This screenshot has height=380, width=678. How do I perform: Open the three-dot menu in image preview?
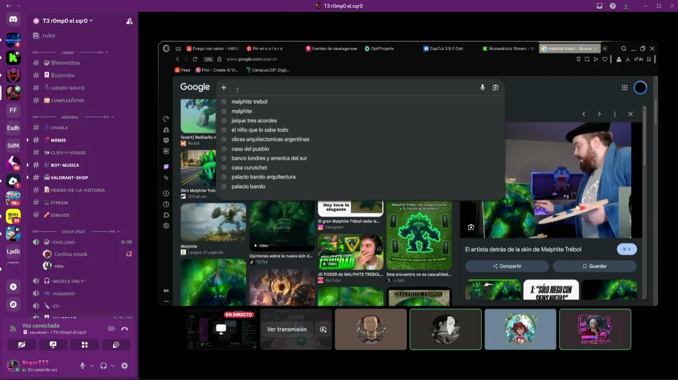(615, 114)
